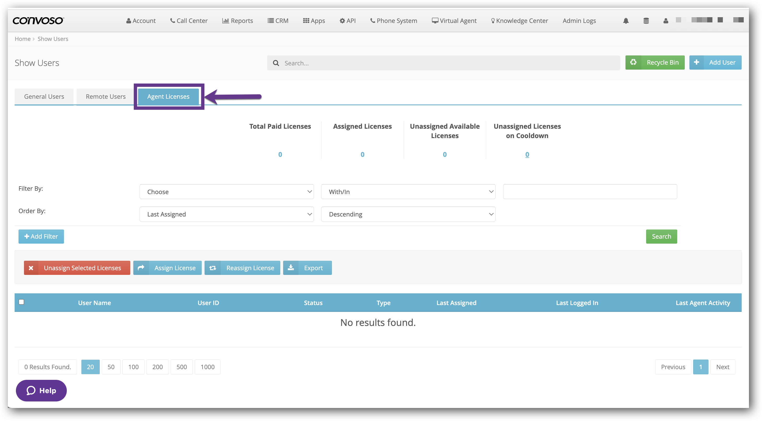Switch to the General Users tab
762x421 pixels.
44,97
